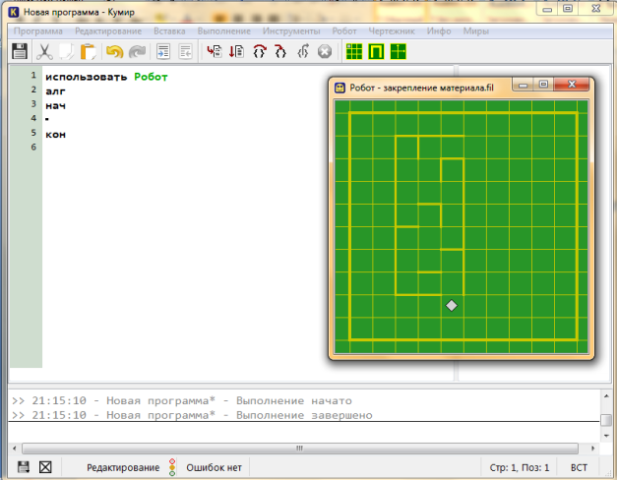Image resolution: width=617 pixels, height=480 pixels.
Task: Click the down-arrow step execution icon
Action: (x=236, y=51)
